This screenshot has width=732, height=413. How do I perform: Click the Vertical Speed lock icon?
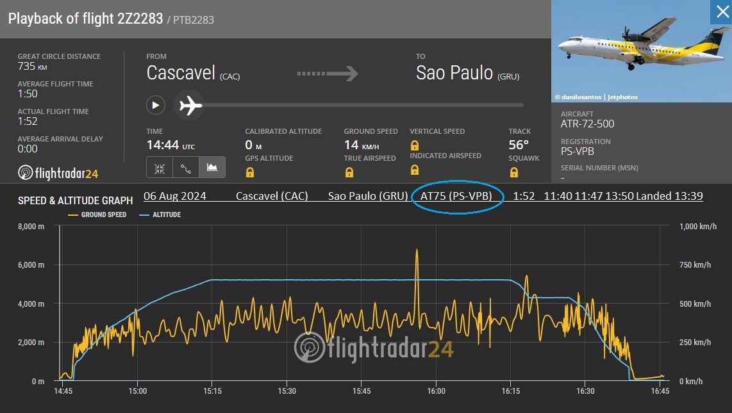click(415, 145)
